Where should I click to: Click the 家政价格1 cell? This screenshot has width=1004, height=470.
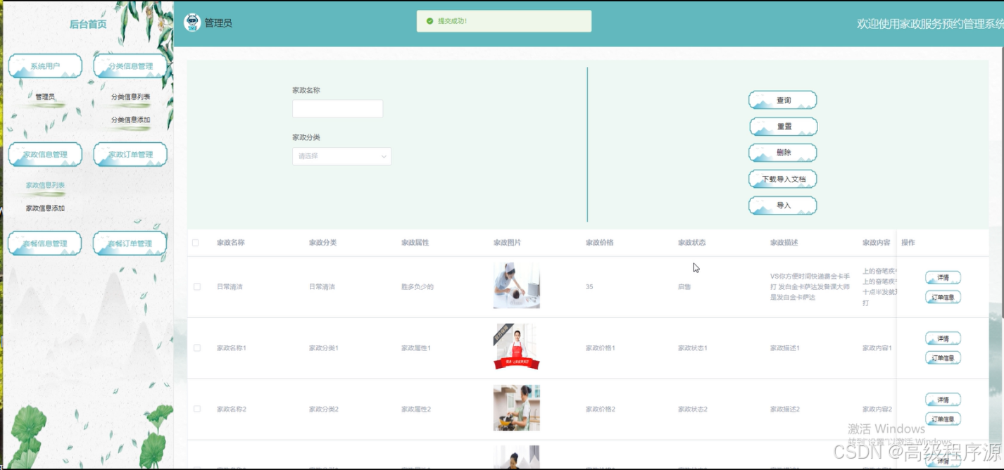coord(601,348)
